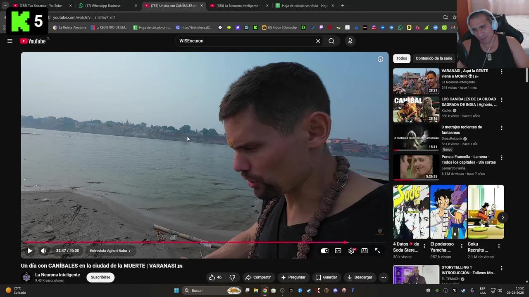Open options for Soda Stereo short
The width and height of the screenshot is (529, 297).
click(424, 246)
